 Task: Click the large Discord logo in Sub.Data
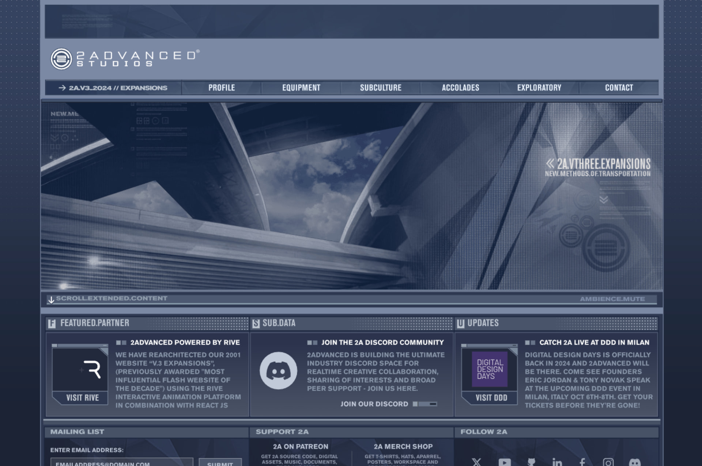278,371
